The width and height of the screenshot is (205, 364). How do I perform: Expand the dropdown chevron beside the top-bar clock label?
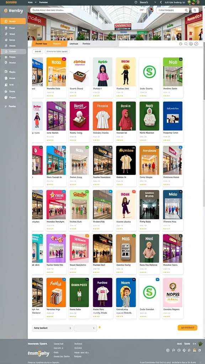155,2
